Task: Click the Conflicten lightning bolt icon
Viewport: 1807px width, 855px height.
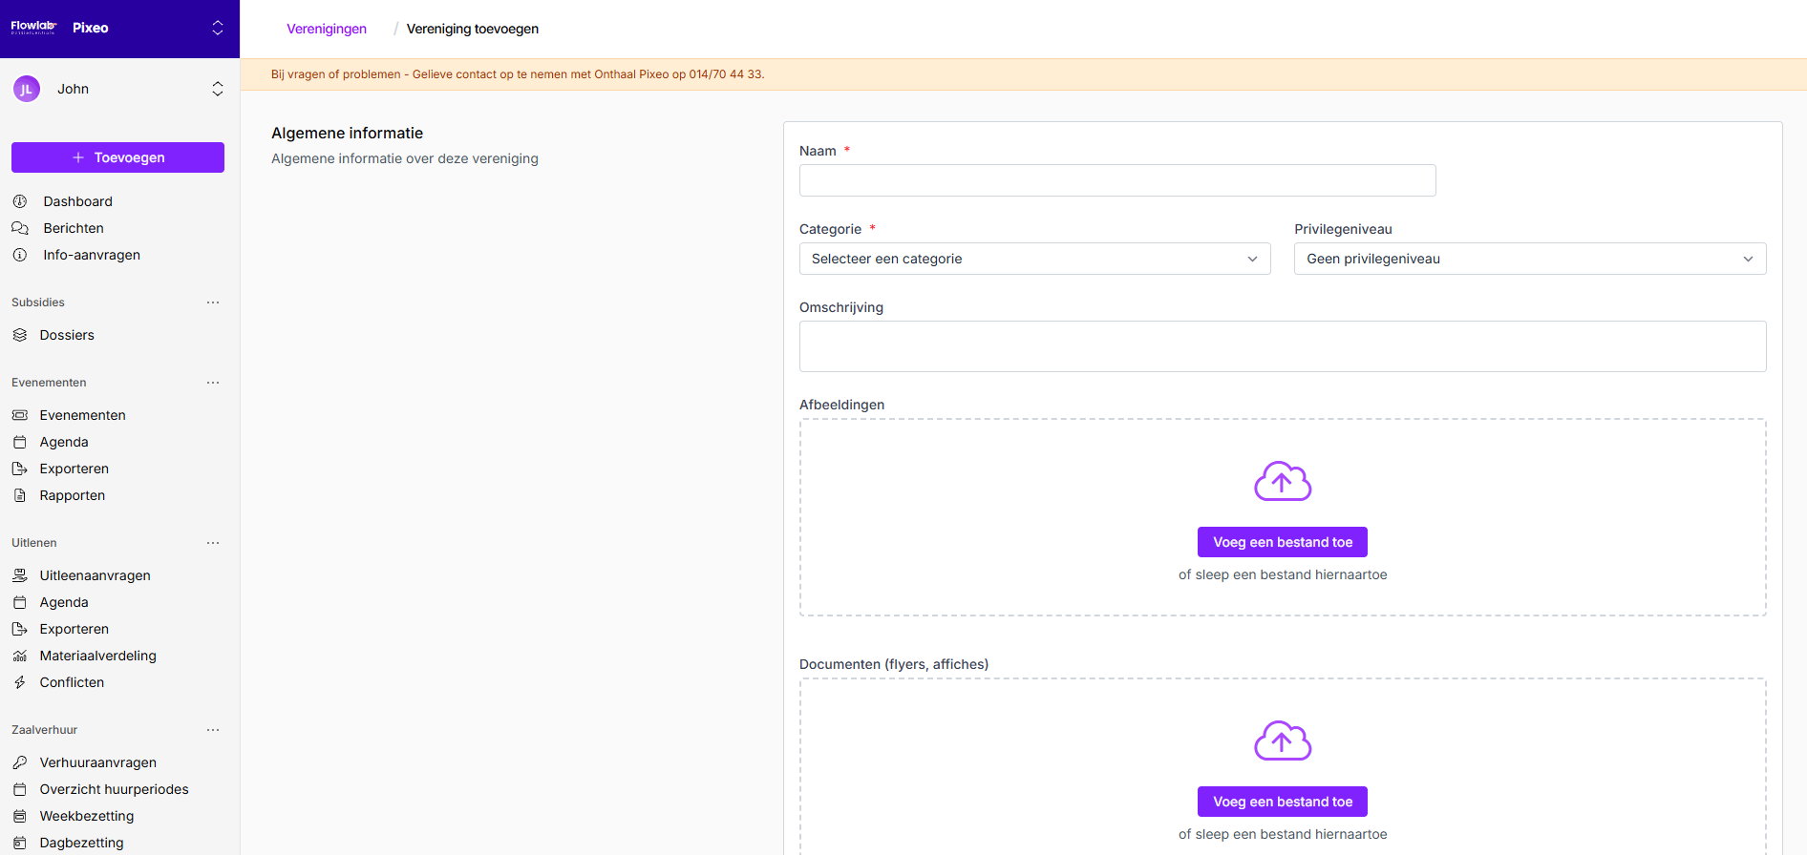Action: (x=20, y=682)
